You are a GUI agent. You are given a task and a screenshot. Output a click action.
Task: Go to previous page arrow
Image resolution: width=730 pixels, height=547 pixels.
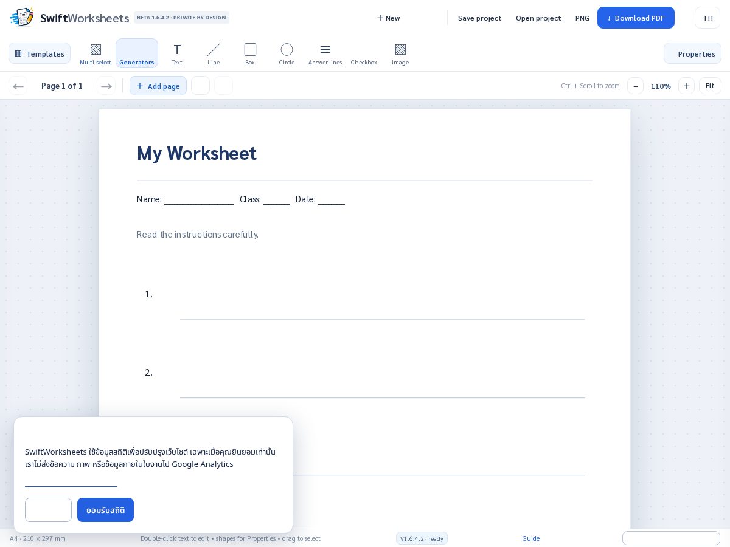[x=18, y=86]
